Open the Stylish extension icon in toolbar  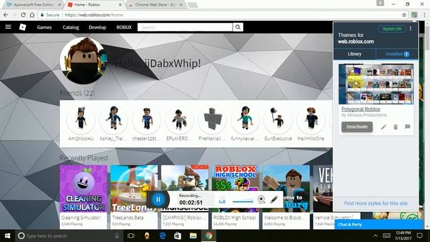[414, 15]
